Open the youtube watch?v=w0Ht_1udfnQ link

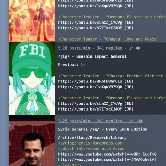click(107, 154)
